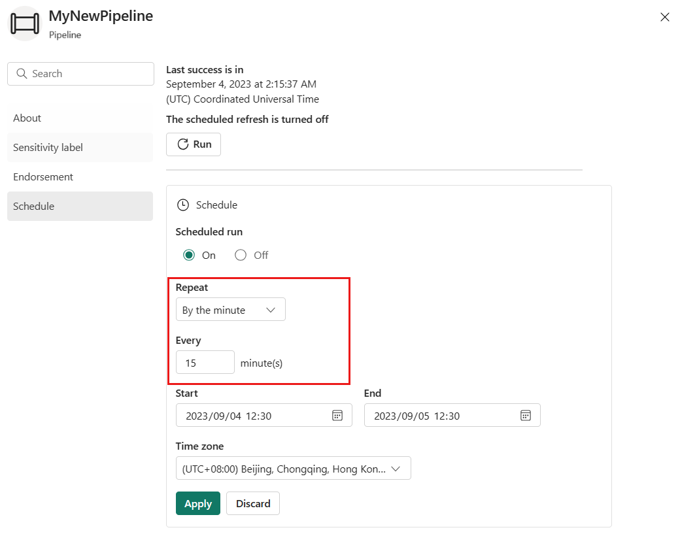This screenshot has height=551, width=680.
Task: Open the About section
Action: click(80, 118)
